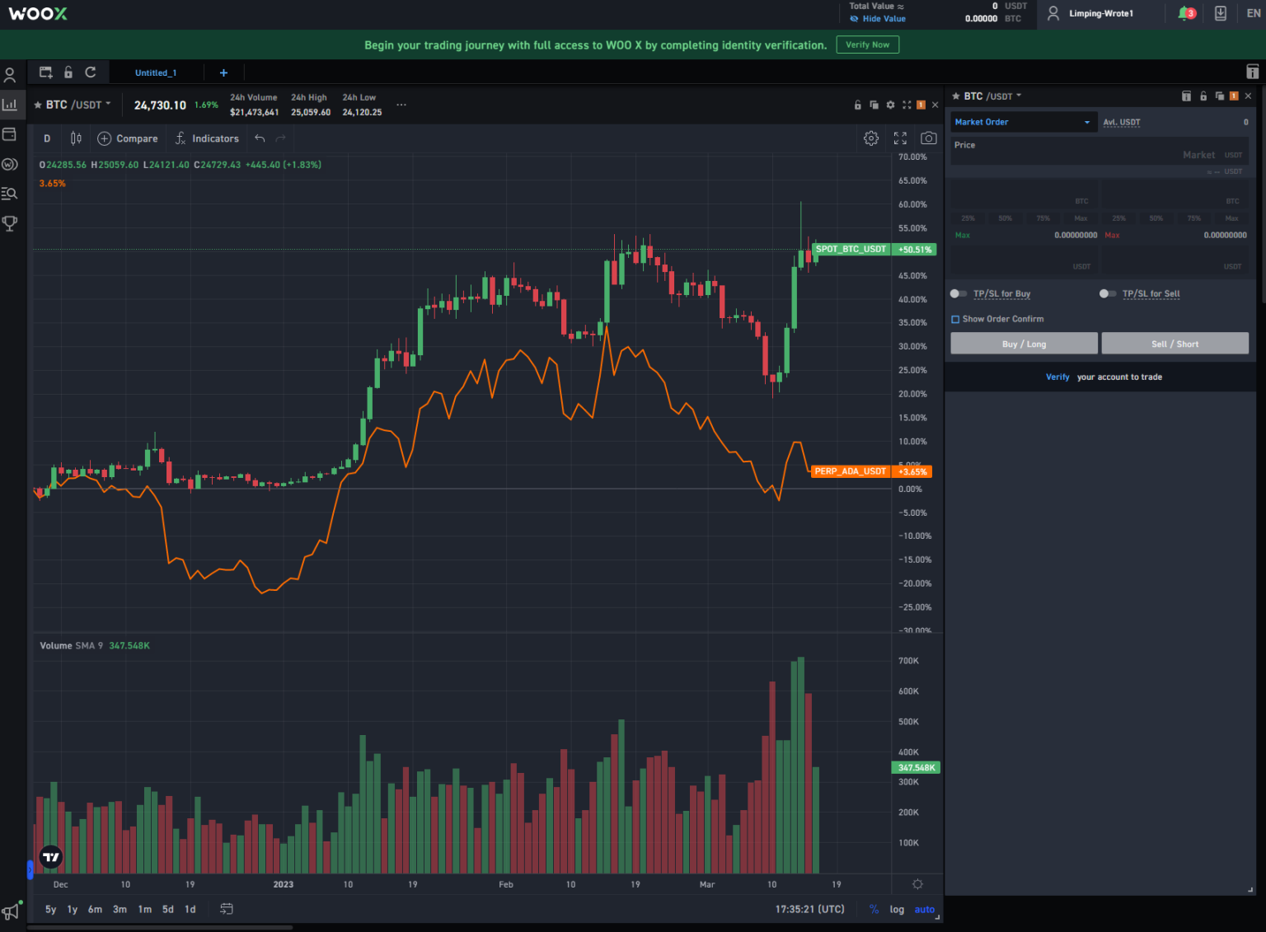Add a new workspace tab
Image resolution: width=1266 pixels, height=932 pixels.
pos(223,73)
